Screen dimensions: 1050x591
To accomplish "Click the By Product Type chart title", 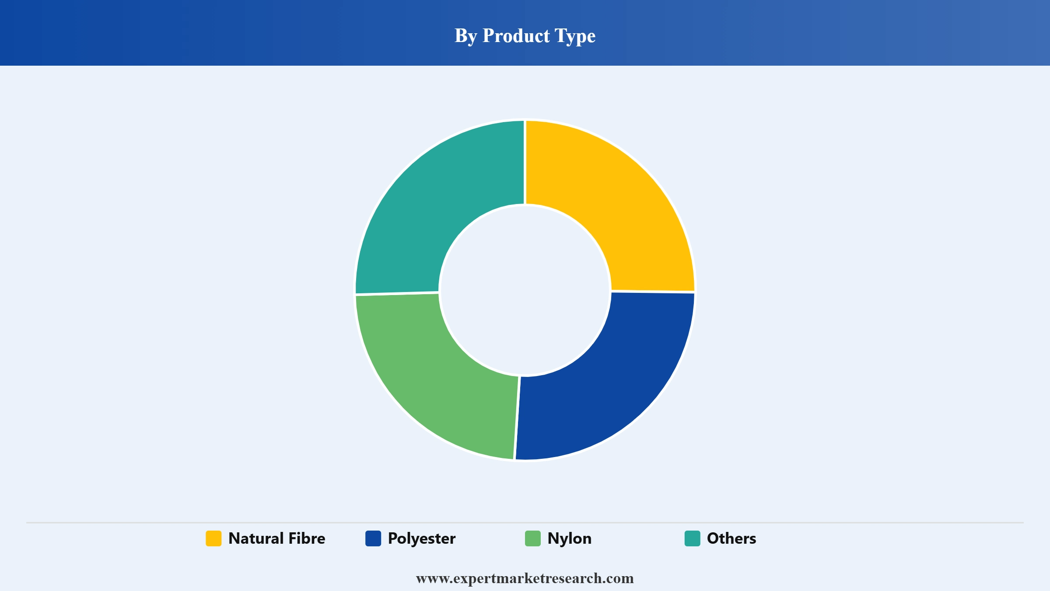I will click(525, 35).
